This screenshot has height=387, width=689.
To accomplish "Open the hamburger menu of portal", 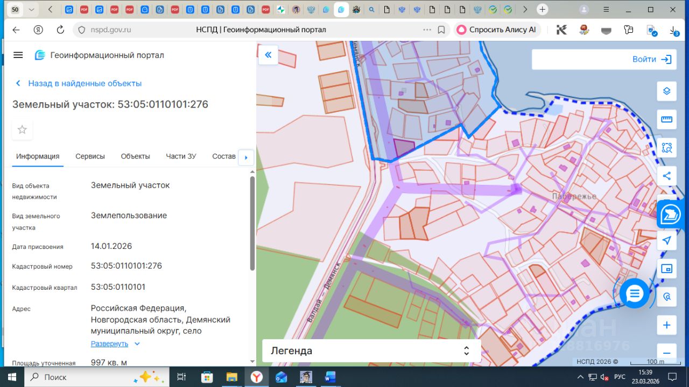I will [18, 55].
